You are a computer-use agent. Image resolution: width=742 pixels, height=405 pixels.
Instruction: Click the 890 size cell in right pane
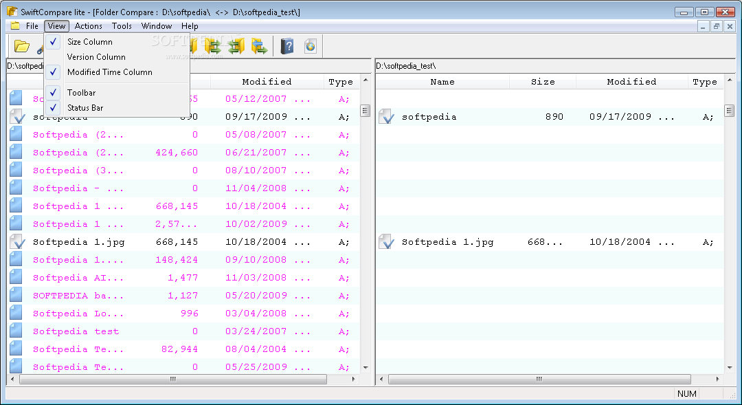(554, 116)
